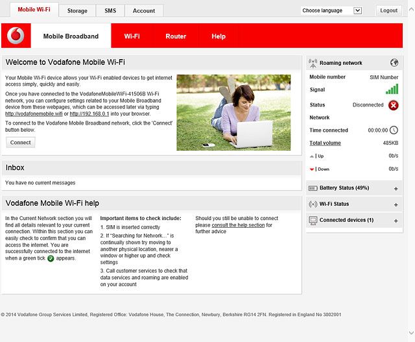Click the red disconnected status X icon

point(394,105)
